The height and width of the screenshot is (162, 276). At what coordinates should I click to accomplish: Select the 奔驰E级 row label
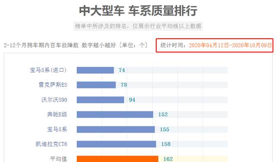(57, 114)
